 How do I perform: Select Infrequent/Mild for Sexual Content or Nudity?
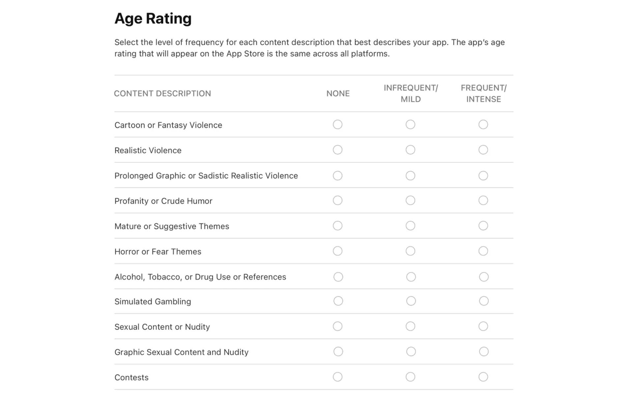(410, 326)
